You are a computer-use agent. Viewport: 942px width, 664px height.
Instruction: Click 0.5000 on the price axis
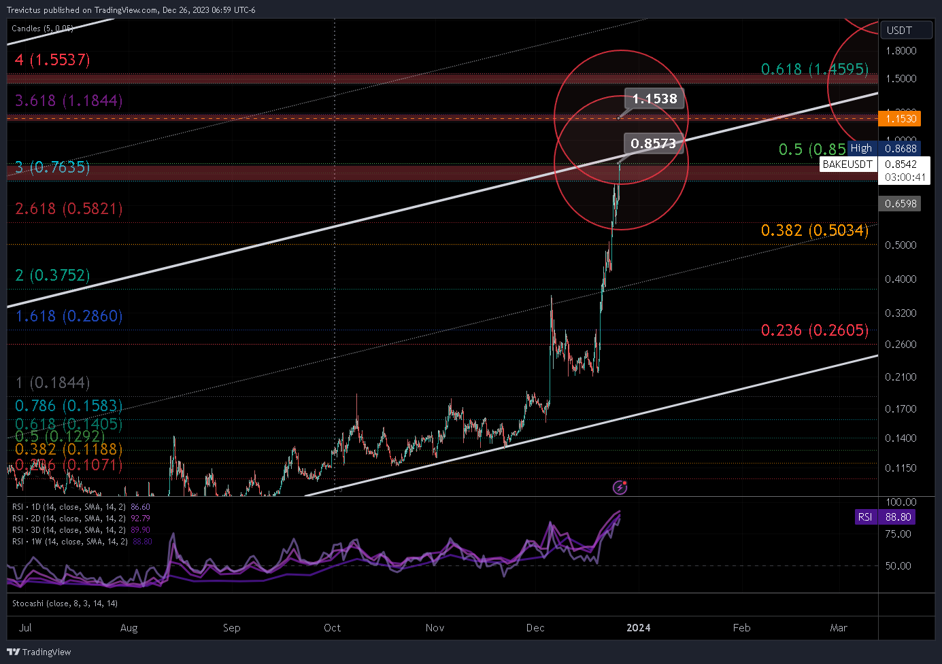click(901, 245)
